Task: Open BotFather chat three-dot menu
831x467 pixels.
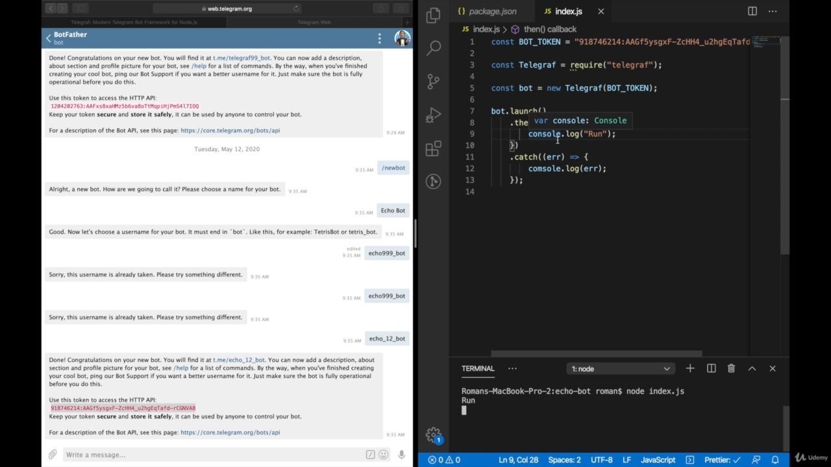Action: (x=380, y=39)
